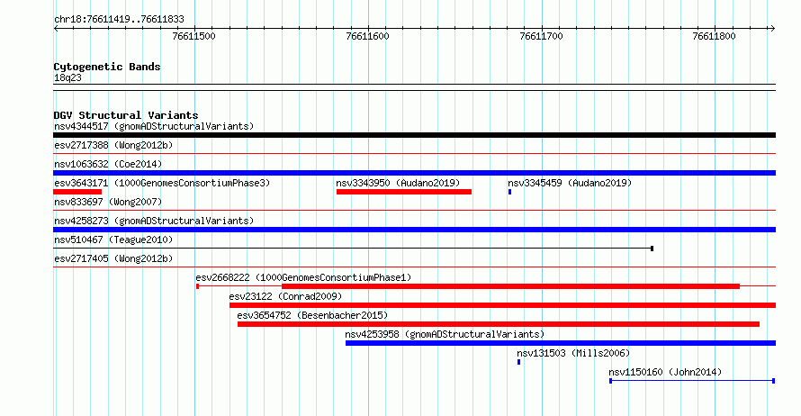The width and height of the screenshot is (801, 416).
Task: Select the red nsv3343950 variant bar
Action: [404, 192]
